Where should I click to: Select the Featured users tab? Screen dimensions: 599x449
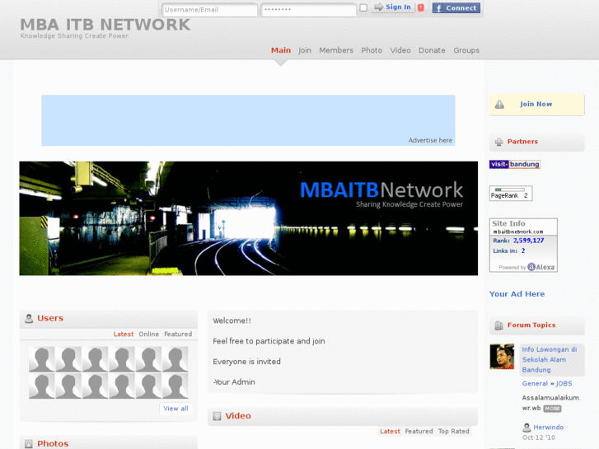(178, 334)
